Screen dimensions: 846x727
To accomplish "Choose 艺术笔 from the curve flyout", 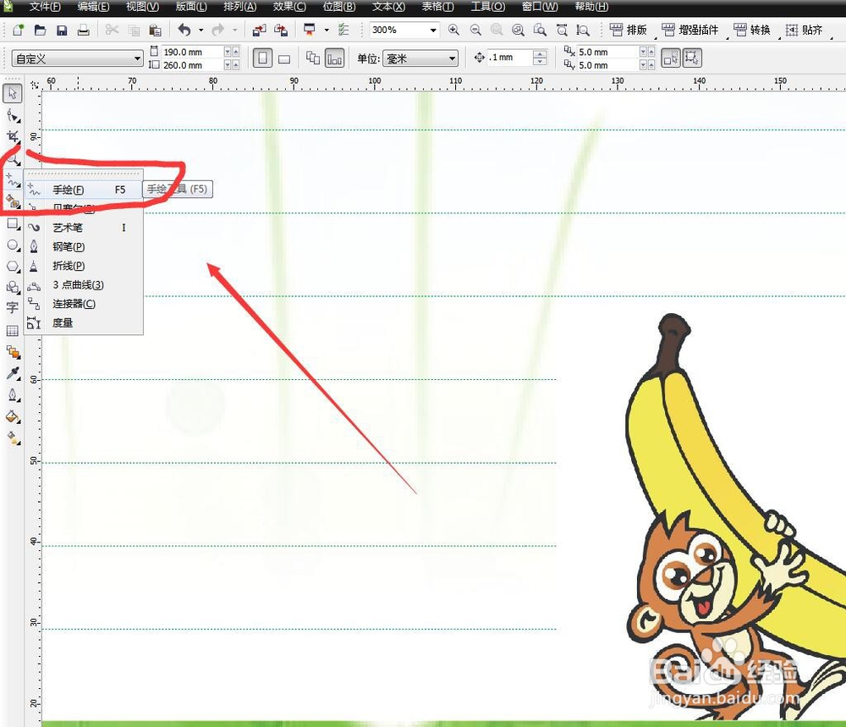I will point(84,228).
